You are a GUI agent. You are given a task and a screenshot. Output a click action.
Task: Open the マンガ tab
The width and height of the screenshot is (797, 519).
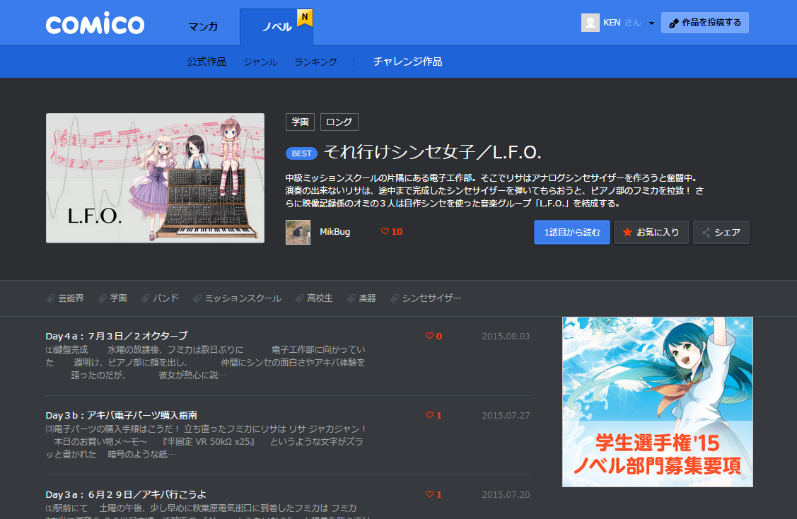[203, 26]
